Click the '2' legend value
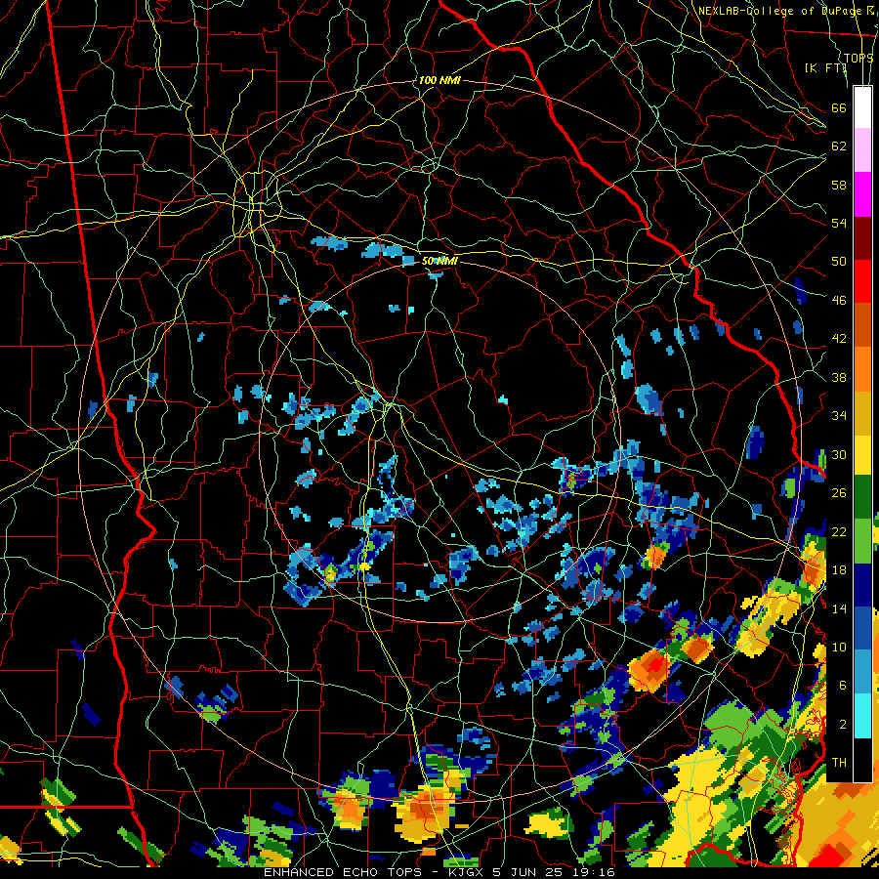 pyautogui.click(x=842, y=725)
